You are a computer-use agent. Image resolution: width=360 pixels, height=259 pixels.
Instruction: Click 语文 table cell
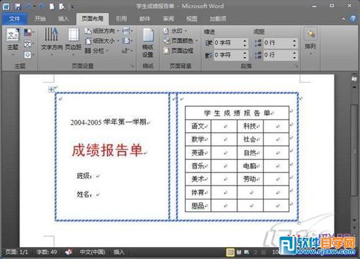(198, 126)
